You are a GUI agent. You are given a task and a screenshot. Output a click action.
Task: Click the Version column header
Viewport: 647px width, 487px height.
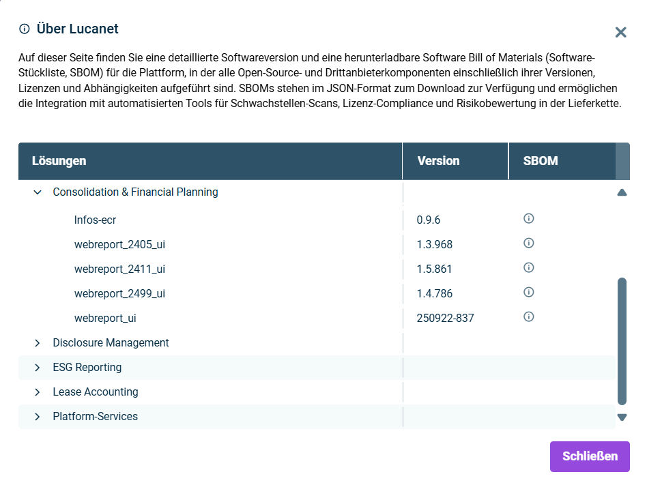pos(438,161)
